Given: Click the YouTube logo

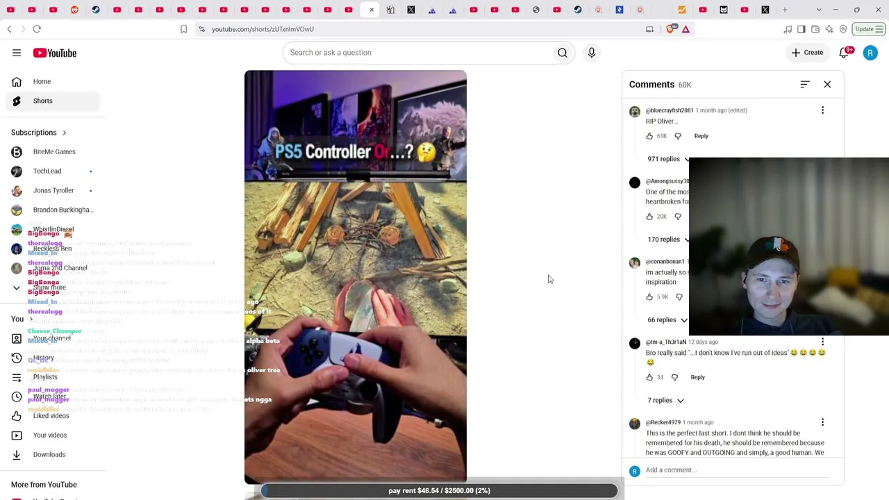Looking at the screenshot, I should tap(54, 53).
